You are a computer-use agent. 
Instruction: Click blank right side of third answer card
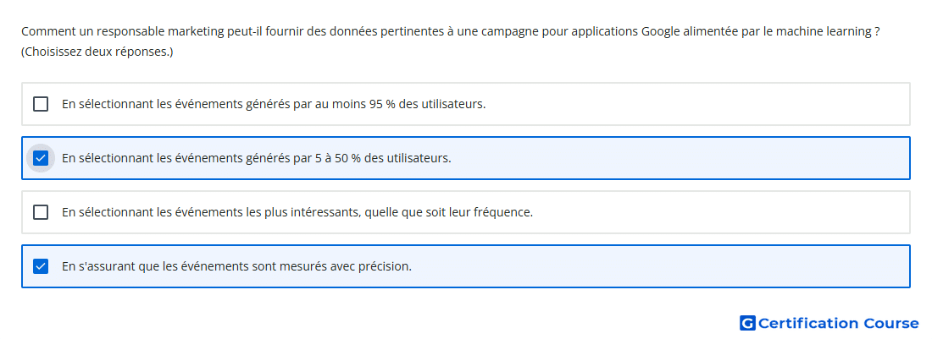coord(719,212)
